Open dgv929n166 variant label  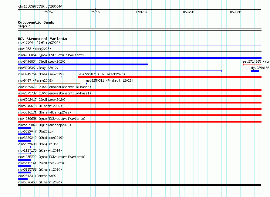tap(260, 68)
